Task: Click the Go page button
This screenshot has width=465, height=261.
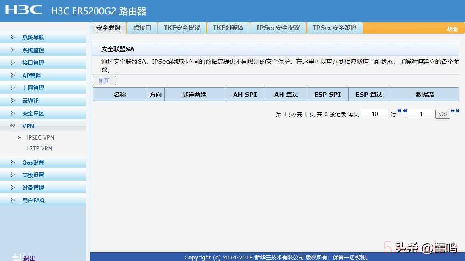Action: [443, 114]
